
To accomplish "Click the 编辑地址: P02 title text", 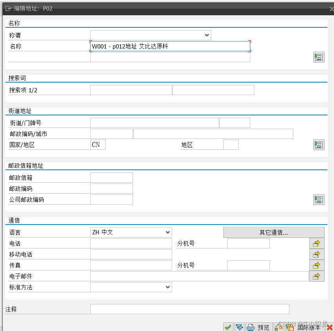I will [33, 9].
